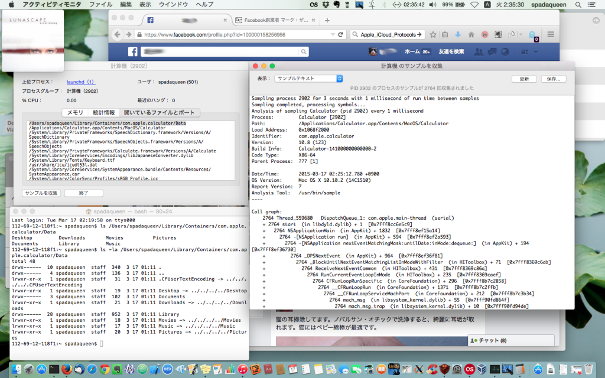Click the /usr/share/icu/icudt53l.dat line
This screenshot has height=378, width=605.
coord(63,165)
